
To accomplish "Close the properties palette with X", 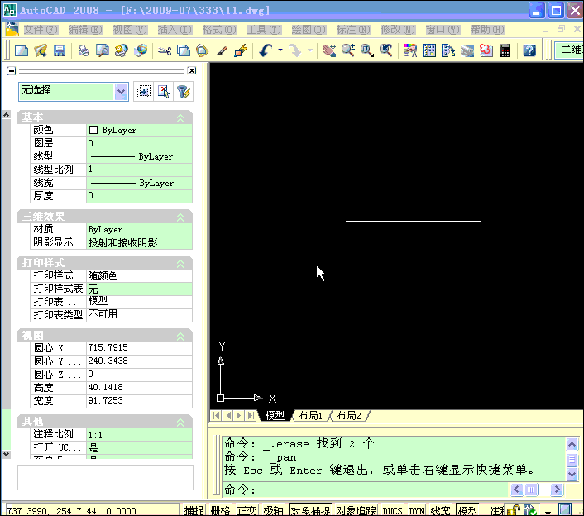I will click(x=191, y=70).
